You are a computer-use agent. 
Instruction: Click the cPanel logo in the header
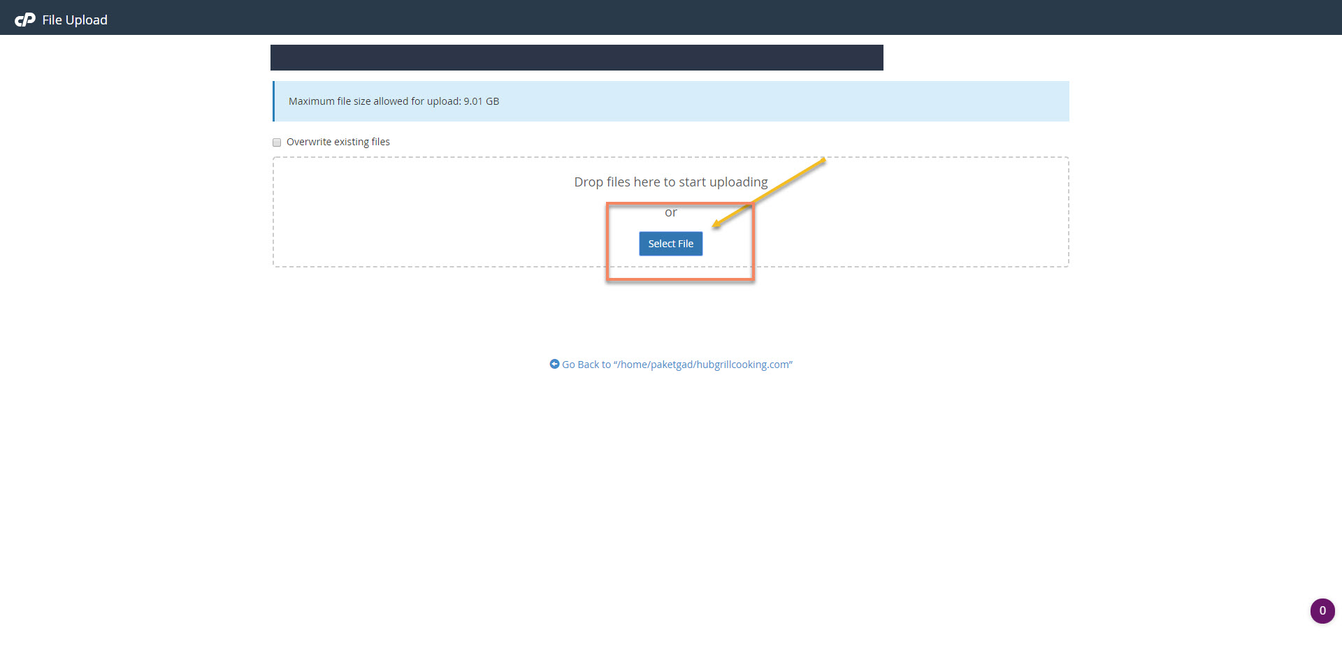(25, 20)
